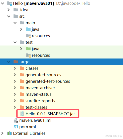The image size is (123, 139).
Task: Click maven-status folder icon
Action: click(x=22, y=94)
